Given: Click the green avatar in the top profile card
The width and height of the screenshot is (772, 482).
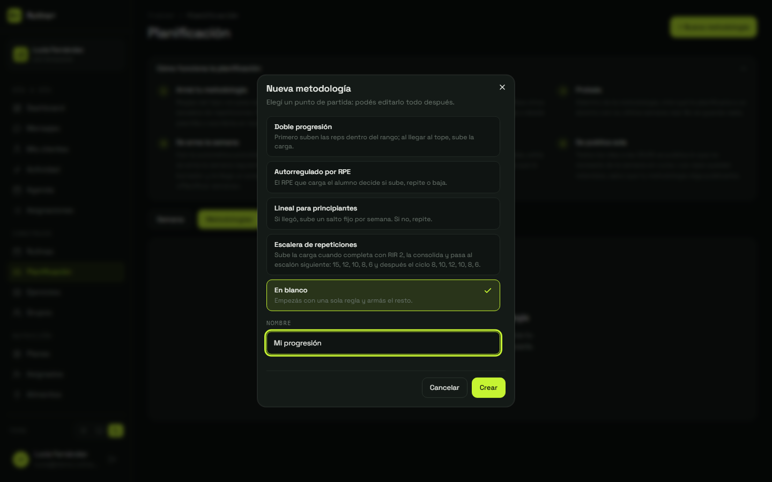Looking at the screenshot, I should pos(21,54).
